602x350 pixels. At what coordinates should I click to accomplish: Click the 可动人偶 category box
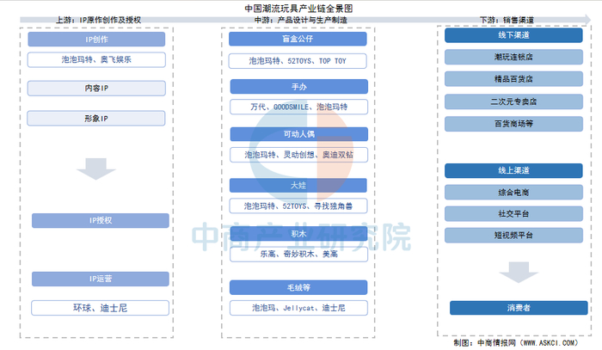tap(298, 134)
